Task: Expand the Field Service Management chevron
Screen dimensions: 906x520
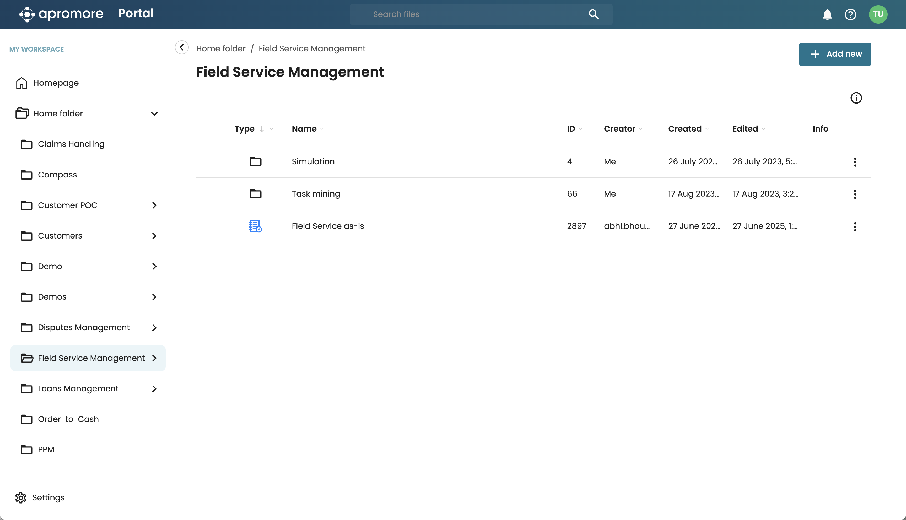Action: click(x=154, y=358)
